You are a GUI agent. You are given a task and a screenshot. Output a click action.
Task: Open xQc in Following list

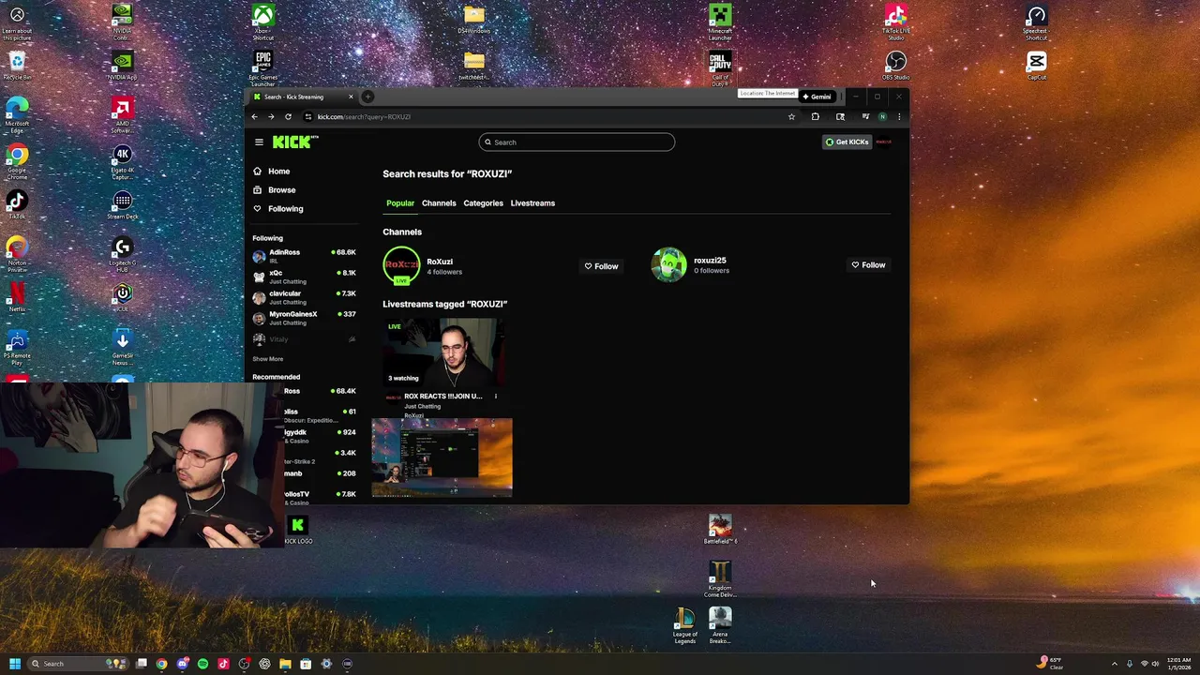305,276
